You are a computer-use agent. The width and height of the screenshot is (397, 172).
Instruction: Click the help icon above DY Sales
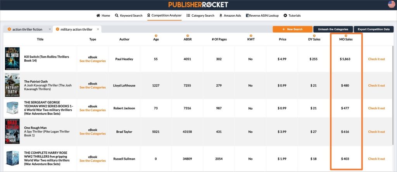tap(314, 36)
